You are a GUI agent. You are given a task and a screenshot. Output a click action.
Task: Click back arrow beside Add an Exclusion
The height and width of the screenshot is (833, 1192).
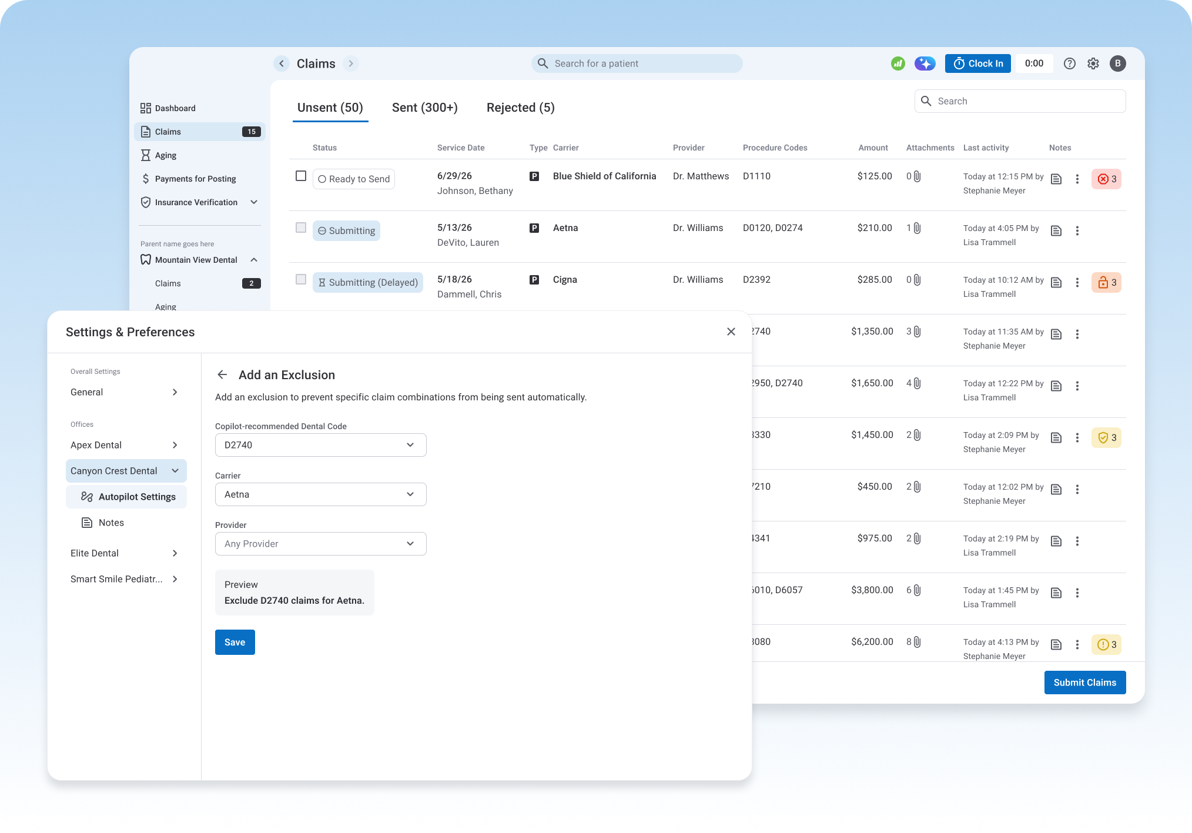[222, 375]
